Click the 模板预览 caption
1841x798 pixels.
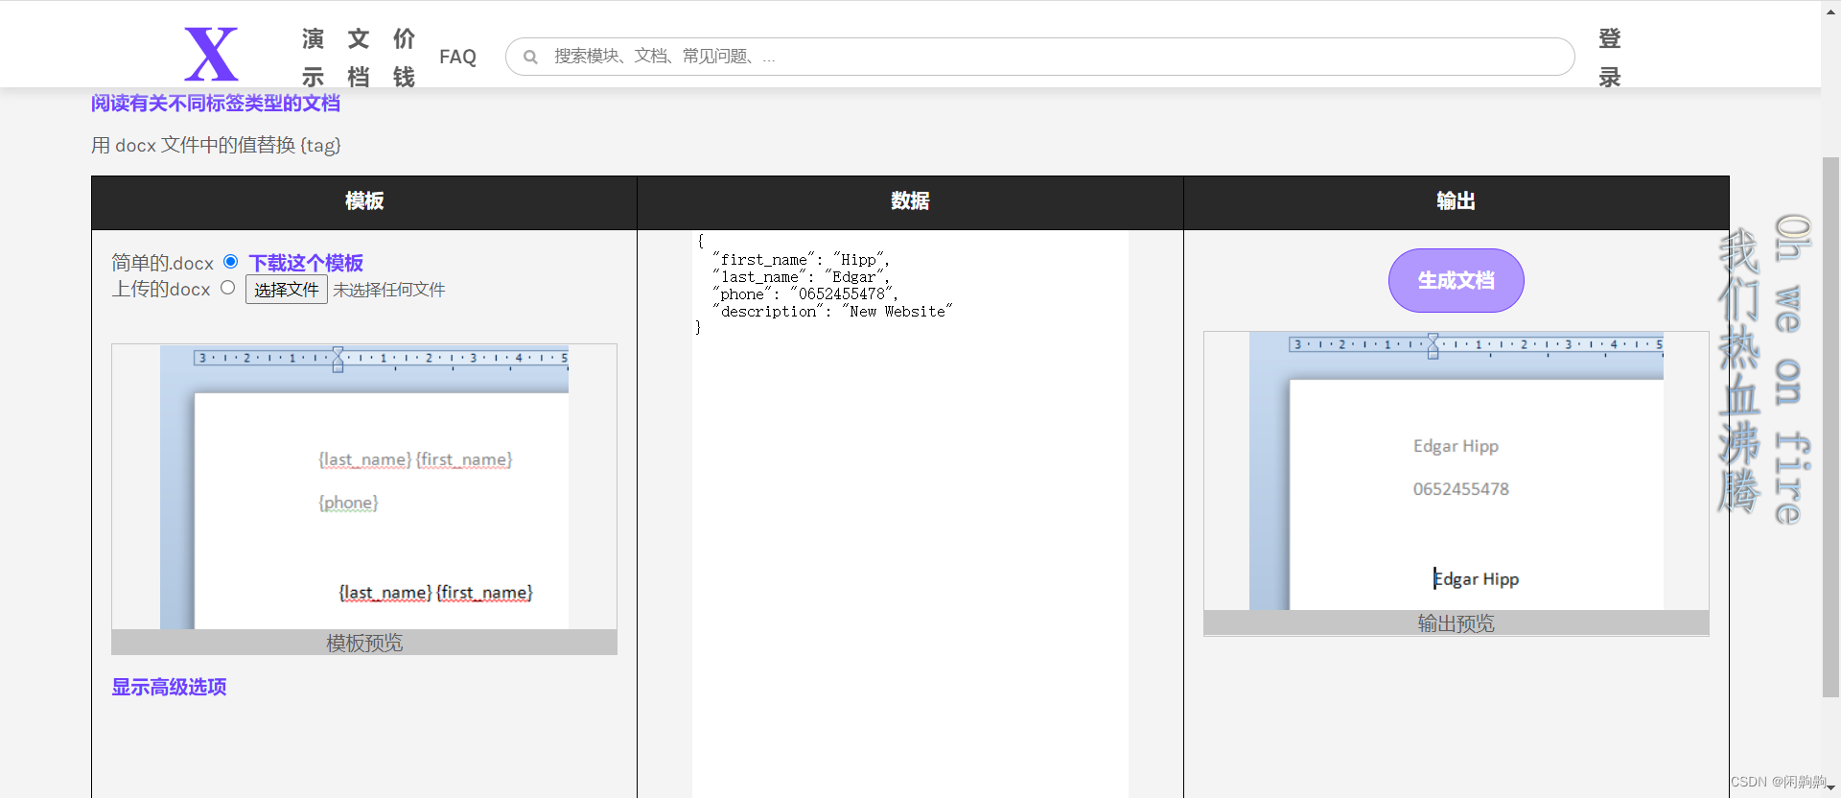click(364, 643)
